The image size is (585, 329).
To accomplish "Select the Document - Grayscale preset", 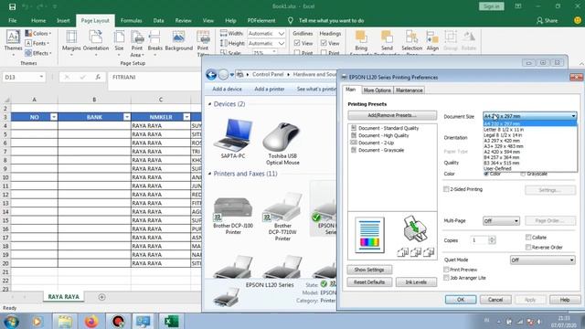I will click(x=381, y=150).
